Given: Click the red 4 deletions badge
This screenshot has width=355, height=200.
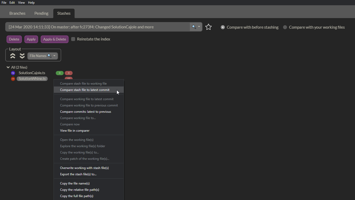Looking at the screenshot, I should click(69, 73).
